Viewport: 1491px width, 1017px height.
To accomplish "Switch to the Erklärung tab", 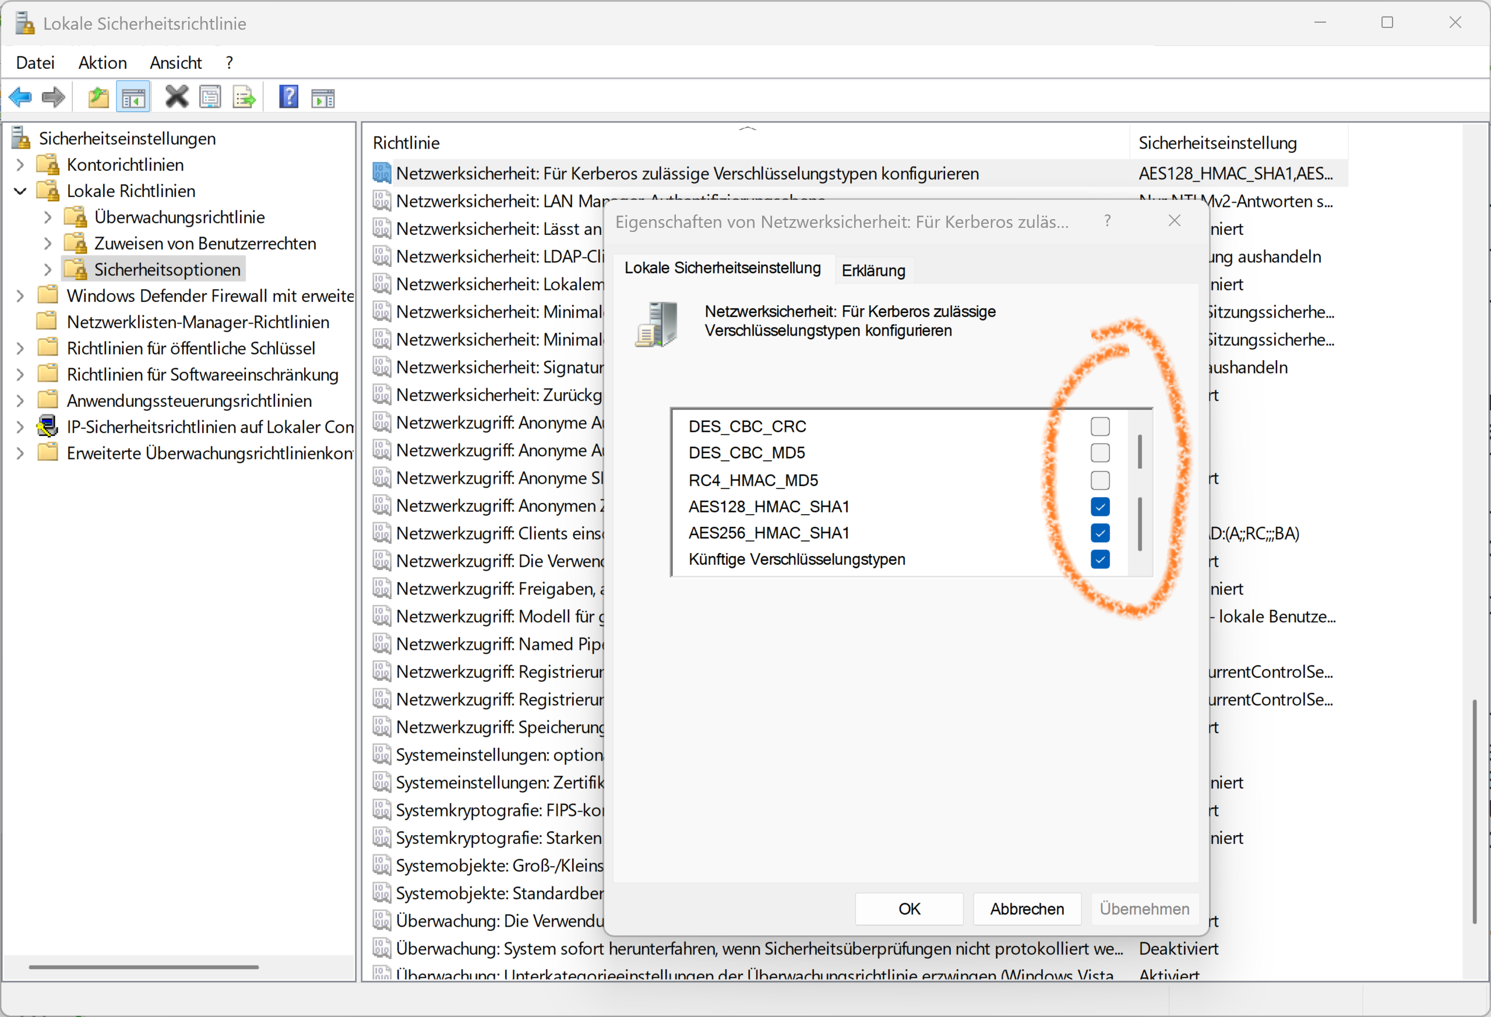I will pos(873,270).
